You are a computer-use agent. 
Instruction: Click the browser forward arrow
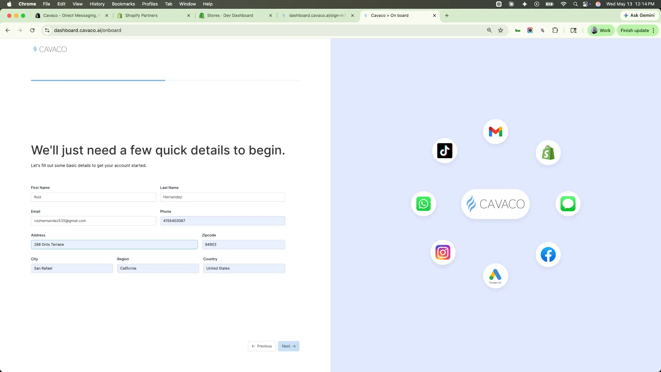pyautogui.click(x=20, y=30)
